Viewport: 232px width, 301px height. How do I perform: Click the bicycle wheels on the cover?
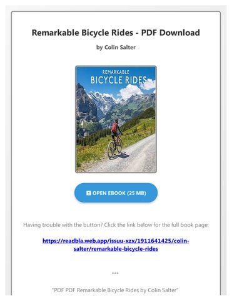pos(115,149)
